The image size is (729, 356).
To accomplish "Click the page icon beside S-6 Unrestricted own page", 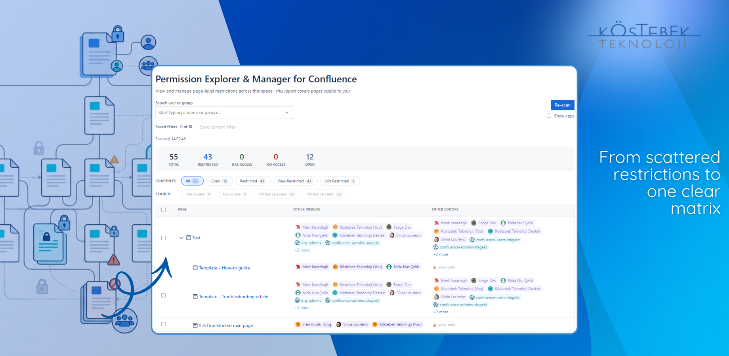I will pos(195,326).
